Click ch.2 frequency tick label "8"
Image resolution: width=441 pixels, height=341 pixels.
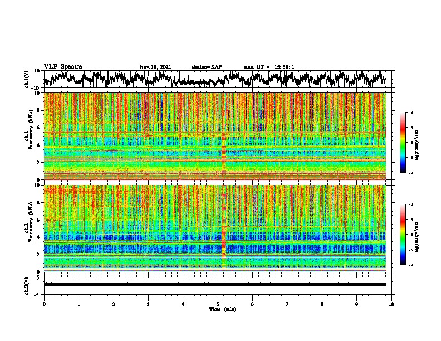point(38,203)
